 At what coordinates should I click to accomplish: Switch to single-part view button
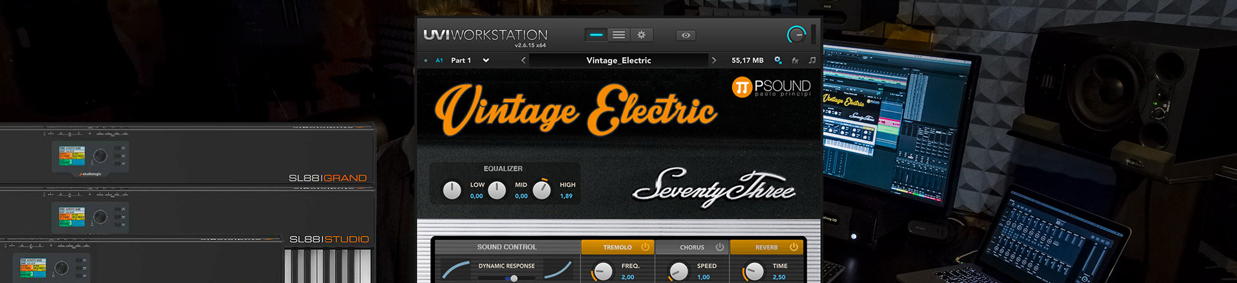(597, 35)
